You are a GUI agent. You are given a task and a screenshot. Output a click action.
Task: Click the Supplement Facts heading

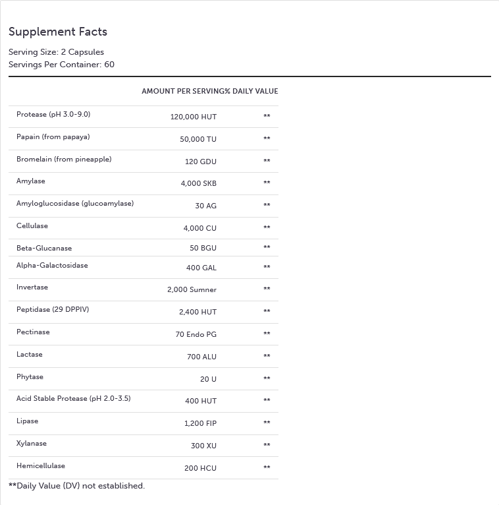[x=58, y=32]
